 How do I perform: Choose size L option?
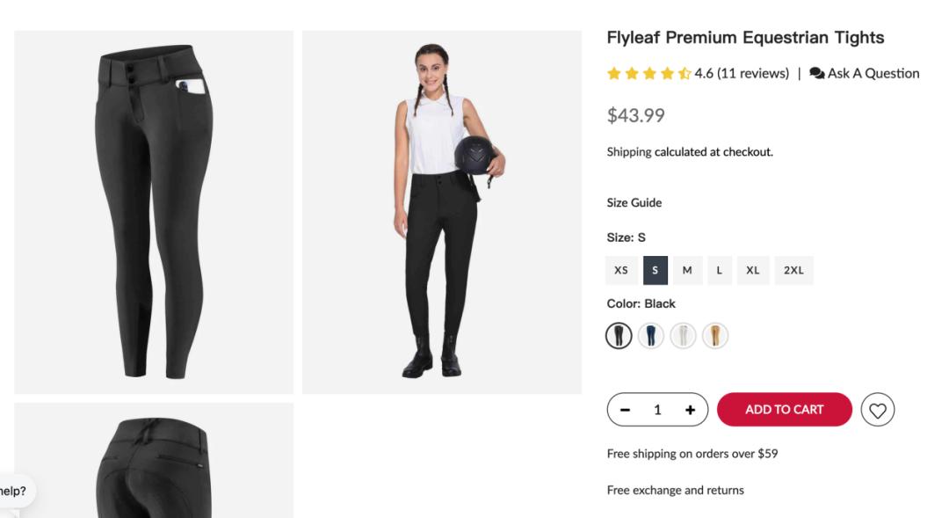point(719,270)
